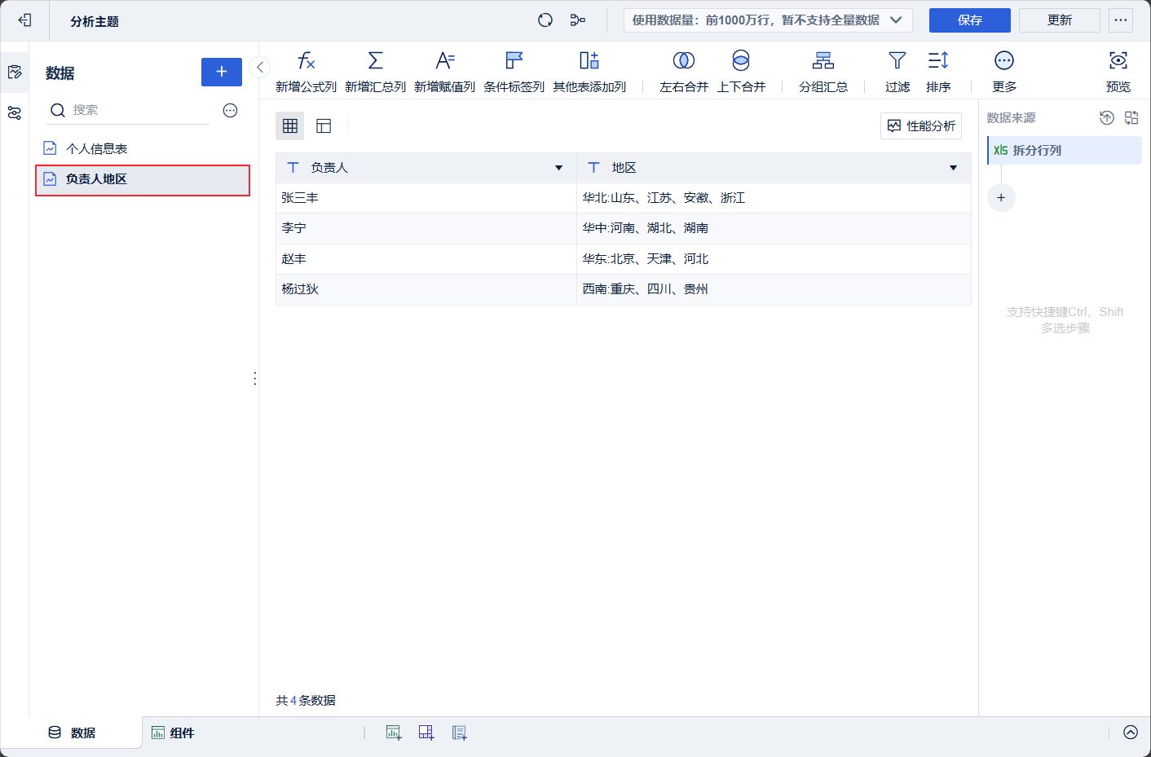Open 更多 toolbar menu

point(1004,72)
